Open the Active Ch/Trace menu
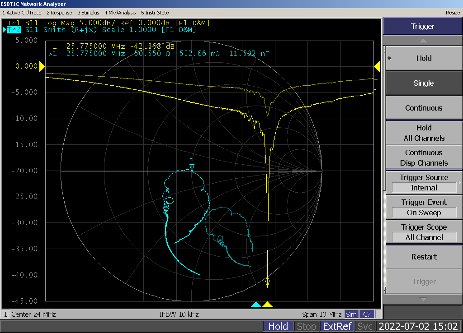Viewport: 463px width, 333px height. tap(21, 13)
